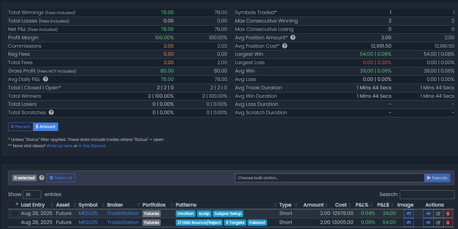Screen dimensions: 458x229
Task: Open help icon next to Avg Position Cost
Action: [285, 46]
